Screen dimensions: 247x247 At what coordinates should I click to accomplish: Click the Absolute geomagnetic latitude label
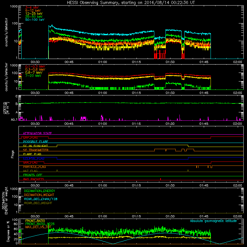pyautogui.click(x=213, y=221)
